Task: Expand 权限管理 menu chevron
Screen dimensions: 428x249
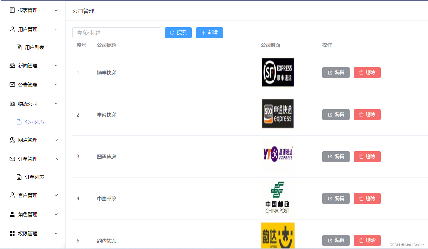Action: [x=56, y=233]
